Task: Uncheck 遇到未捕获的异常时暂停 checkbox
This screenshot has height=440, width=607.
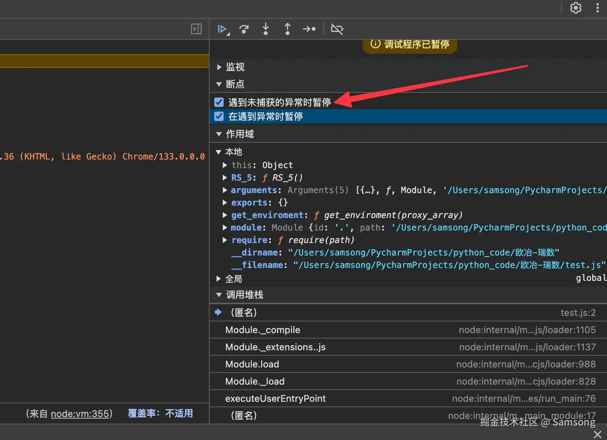Action: pyautogui.click(x=219, y=102)
